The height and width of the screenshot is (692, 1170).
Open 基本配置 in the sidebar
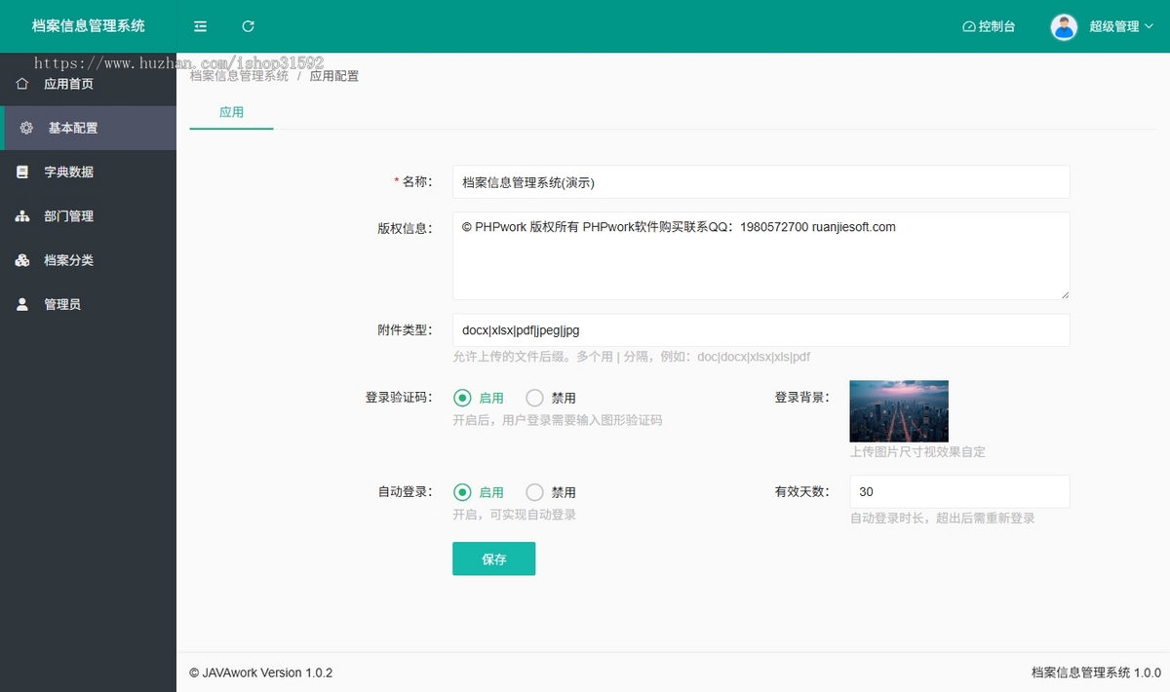(x=88, y=128)
